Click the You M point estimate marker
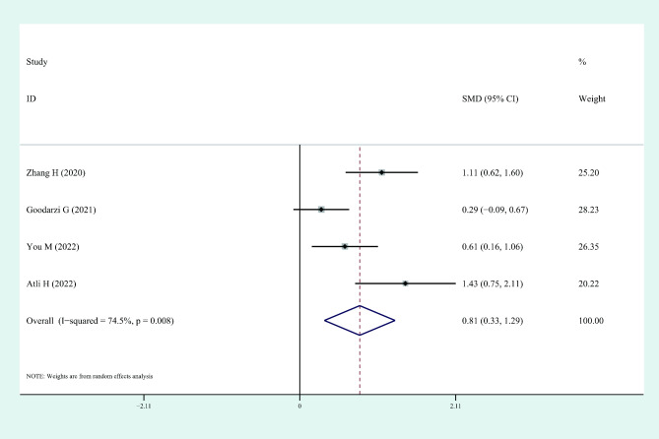The image size is (659, 439). click(x=345, y=246)
